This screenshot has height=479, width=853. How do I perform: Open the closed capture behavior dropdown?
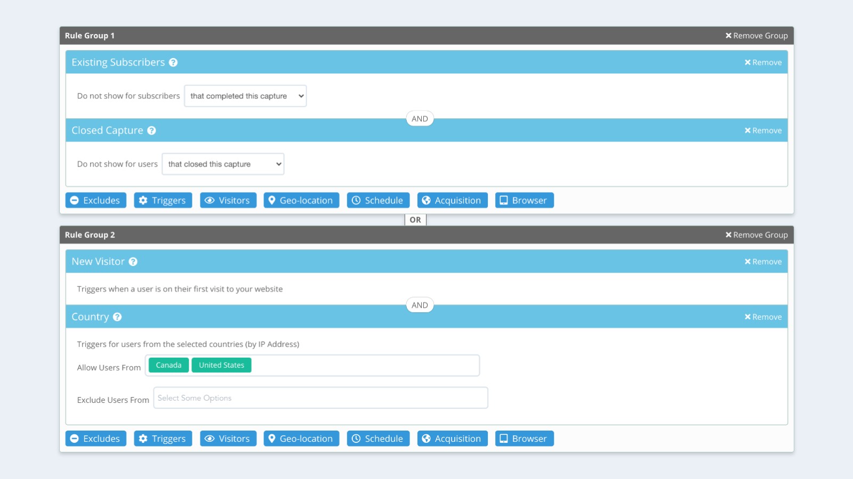click(223, 164)
